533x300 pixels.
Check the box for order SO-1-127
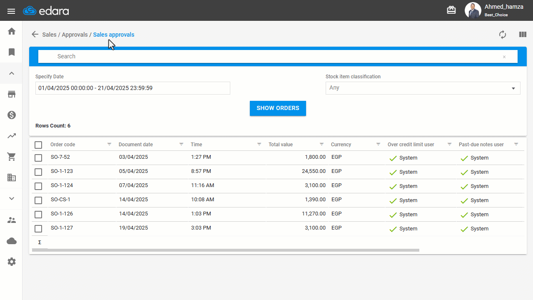[x=38, y=229]
